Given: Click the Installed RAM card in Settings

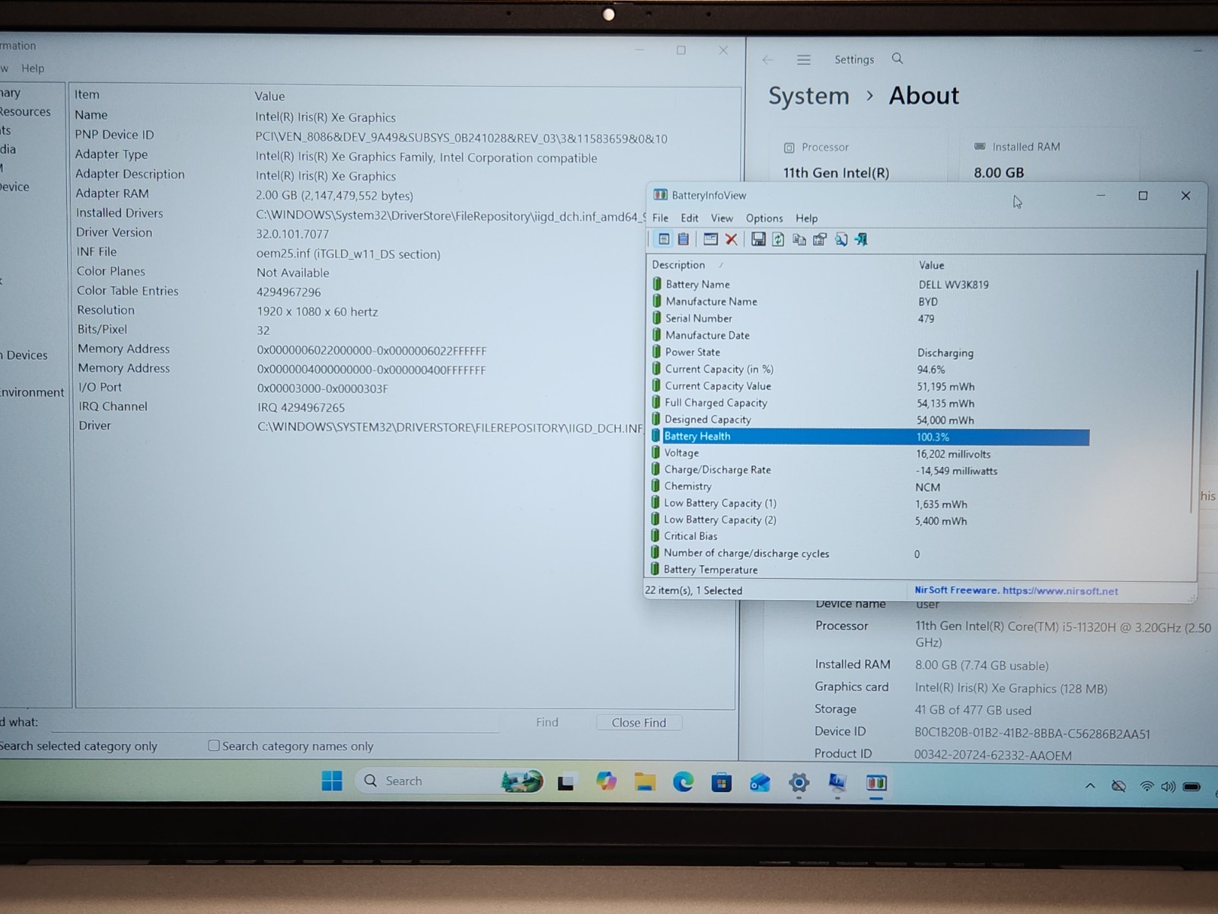Looking at the screenshot, I should (1051, 160).
